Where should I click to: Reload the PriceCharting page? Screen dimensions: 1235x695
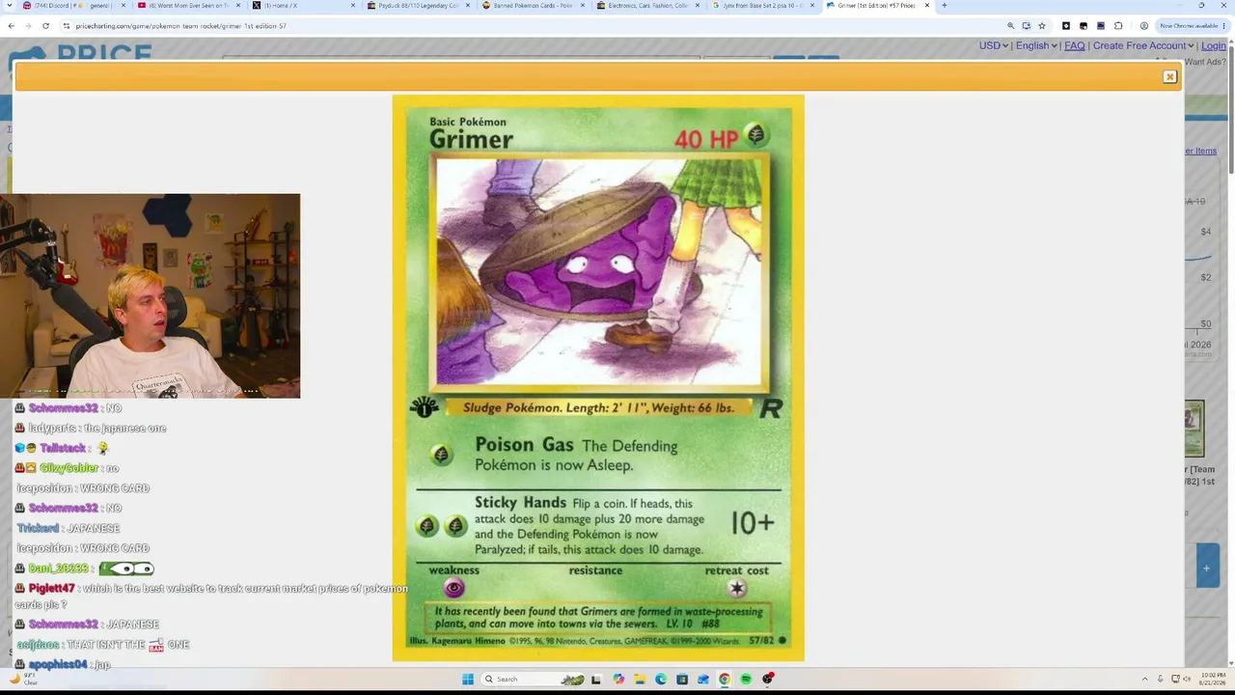click(x=45, y=26)
